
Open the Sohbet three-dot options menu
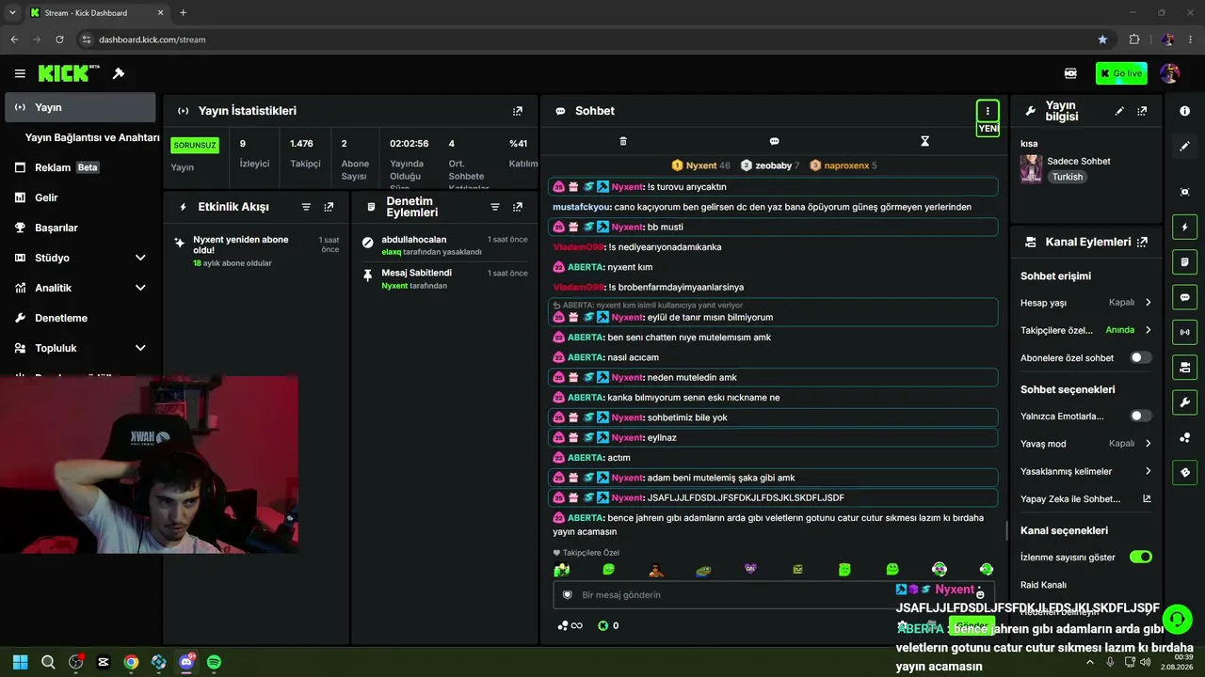[988, 111]
